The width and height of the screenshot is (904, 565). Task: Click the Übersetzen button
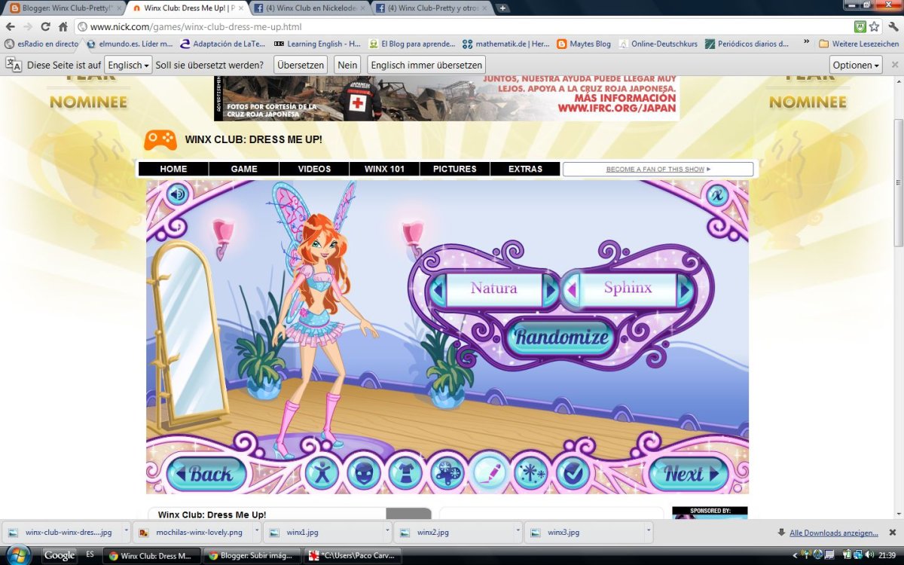click(301, 65)
